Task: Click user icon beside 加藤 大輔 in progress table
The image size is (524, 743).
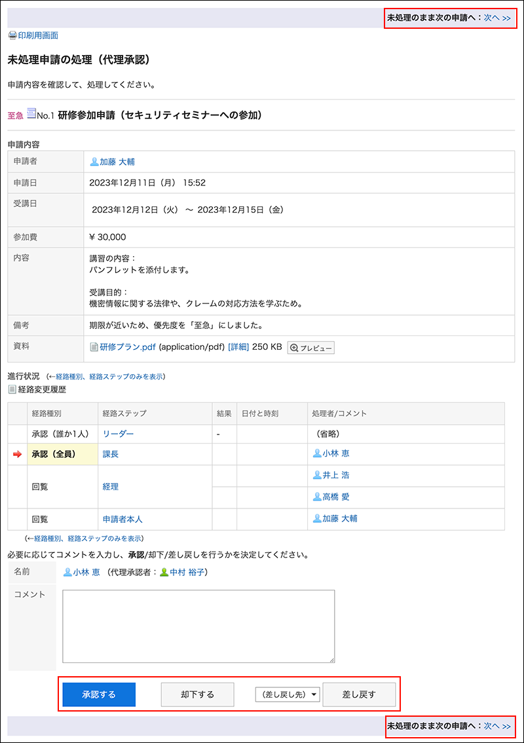Action: (x=317, y=519)
